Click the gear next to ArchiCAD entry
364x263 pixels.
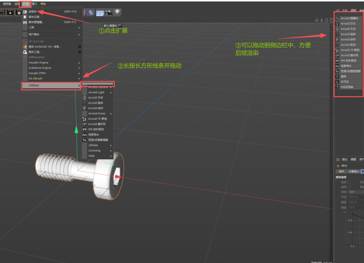[80, 47]
